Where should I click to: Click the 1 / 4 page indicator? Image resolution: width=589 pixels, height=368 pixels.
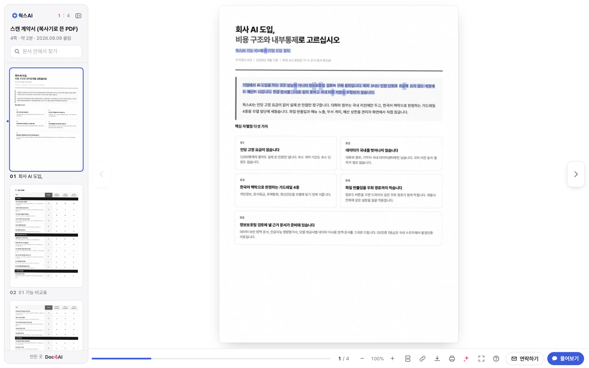(x=344, y=359)
